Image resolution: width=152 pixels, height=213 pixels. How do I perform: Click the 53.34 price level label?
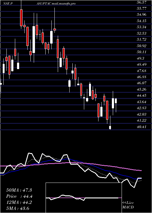click(142, 27)
